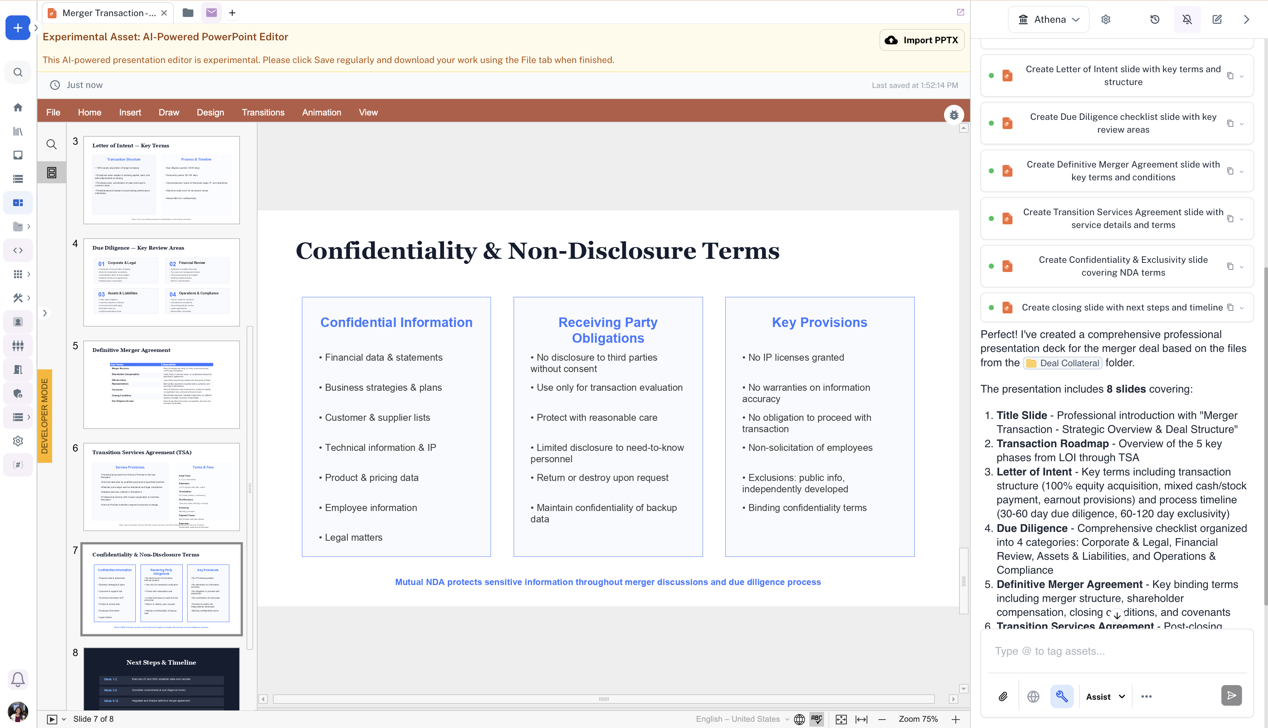
Task: Toggle the tools wrench button in chat
Action: pyautogui.click(x=1061, y=696)
